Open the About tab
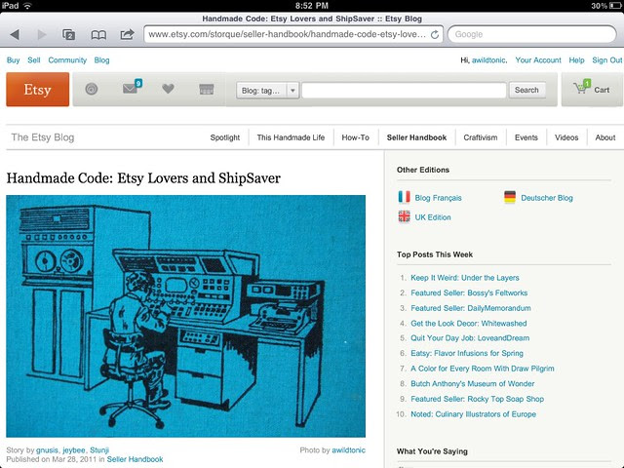The image size is (624, 468). [x=605, y=137]
